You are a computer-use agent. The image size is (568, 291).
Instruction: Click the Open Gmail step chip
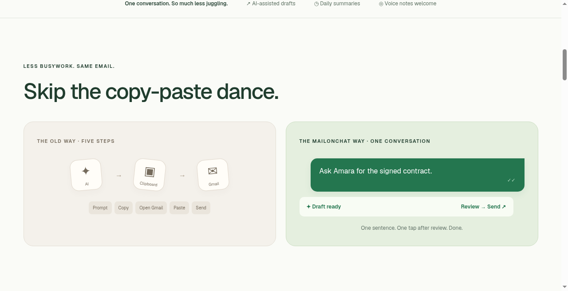[151, 208]
